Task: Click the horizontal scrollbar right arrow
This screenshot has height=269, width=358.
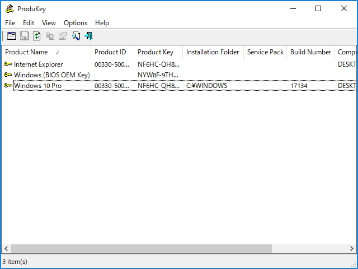Action: pyautogui.click(x=351, y=248)
